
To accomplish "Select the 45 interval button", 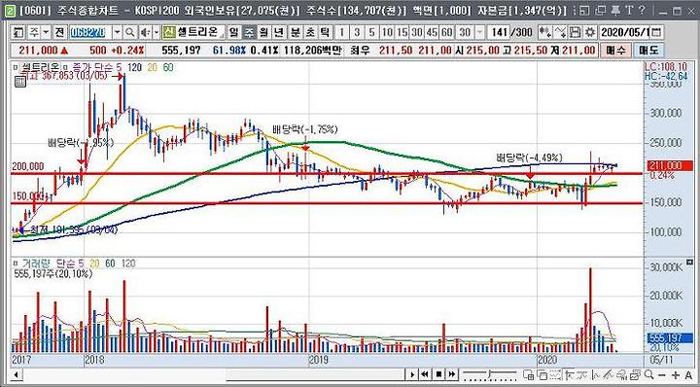I will pos(432,32).
